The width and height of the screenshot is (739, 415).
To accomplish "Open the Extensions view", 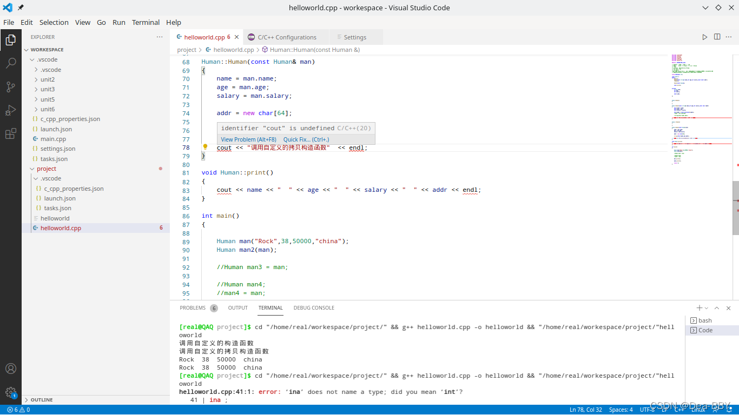I will point(11,134).
